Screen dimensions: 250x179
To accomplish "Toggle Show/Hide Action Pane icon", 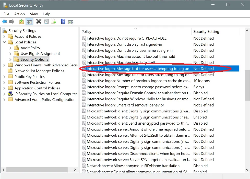I will point(71,22).
